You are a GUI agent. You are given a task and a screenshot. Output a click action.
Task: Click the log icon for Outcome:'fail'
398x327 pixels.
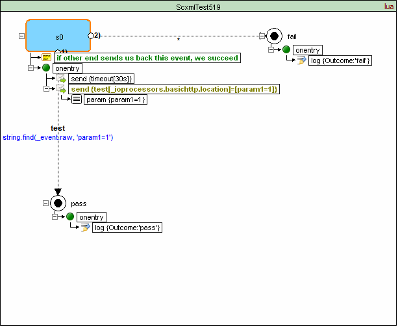(301, 60)
